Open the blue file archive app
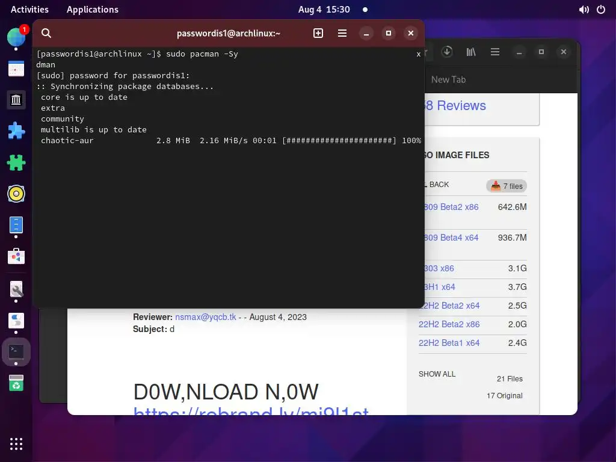This screenshot has width=616, height=462. [16, 225]
